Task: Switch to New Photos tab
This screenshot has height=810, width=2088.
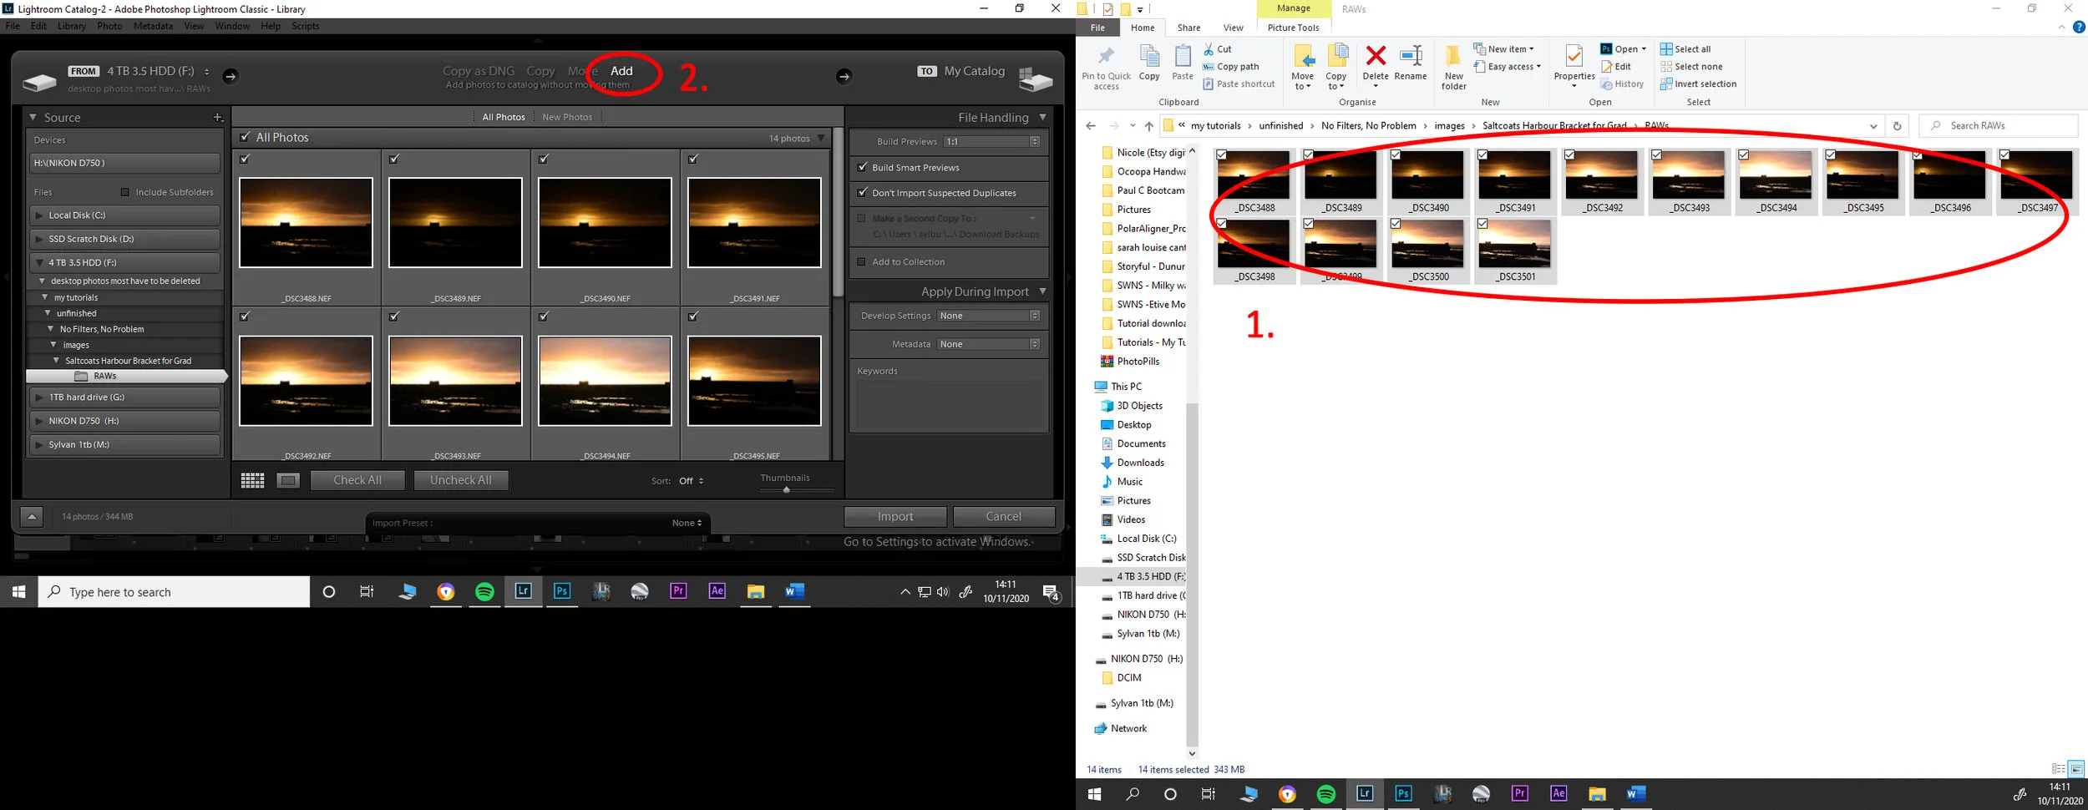Action: coord(567,117)
